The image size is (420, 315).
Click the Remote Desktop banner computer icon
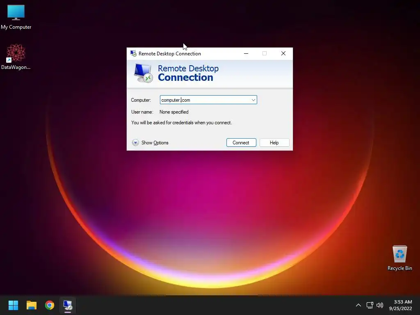tap(143, 73)
